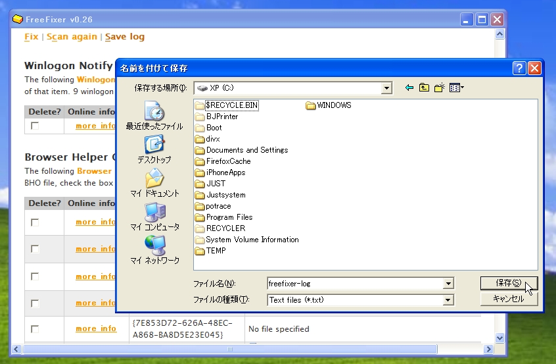Create a new folder in the save dialog
Screen dimensions: 556x364
pyautogui.click(x=439, y=88)
